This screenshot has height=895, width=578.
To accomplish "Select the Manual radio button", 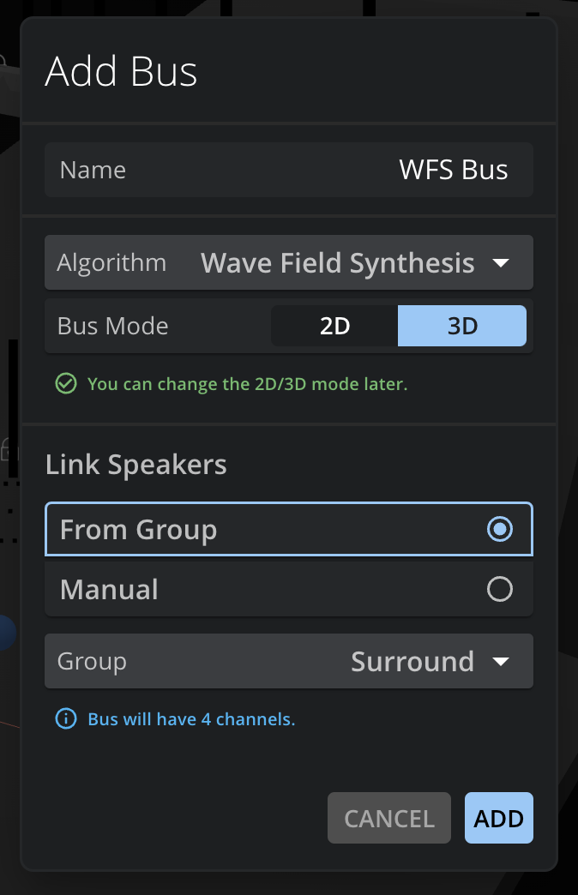I will coord(500,589).
